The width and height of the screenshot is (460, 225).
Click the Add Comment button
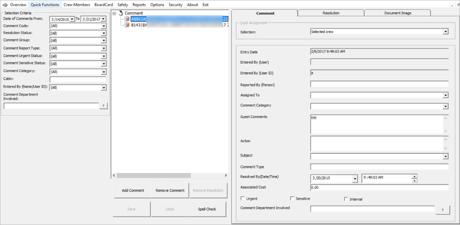[x=132, y=190]
